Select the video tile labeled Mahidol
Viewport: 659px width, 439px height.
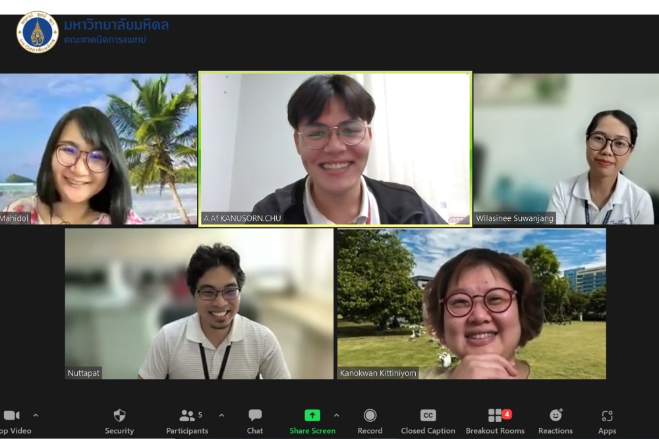coord(98,149)
